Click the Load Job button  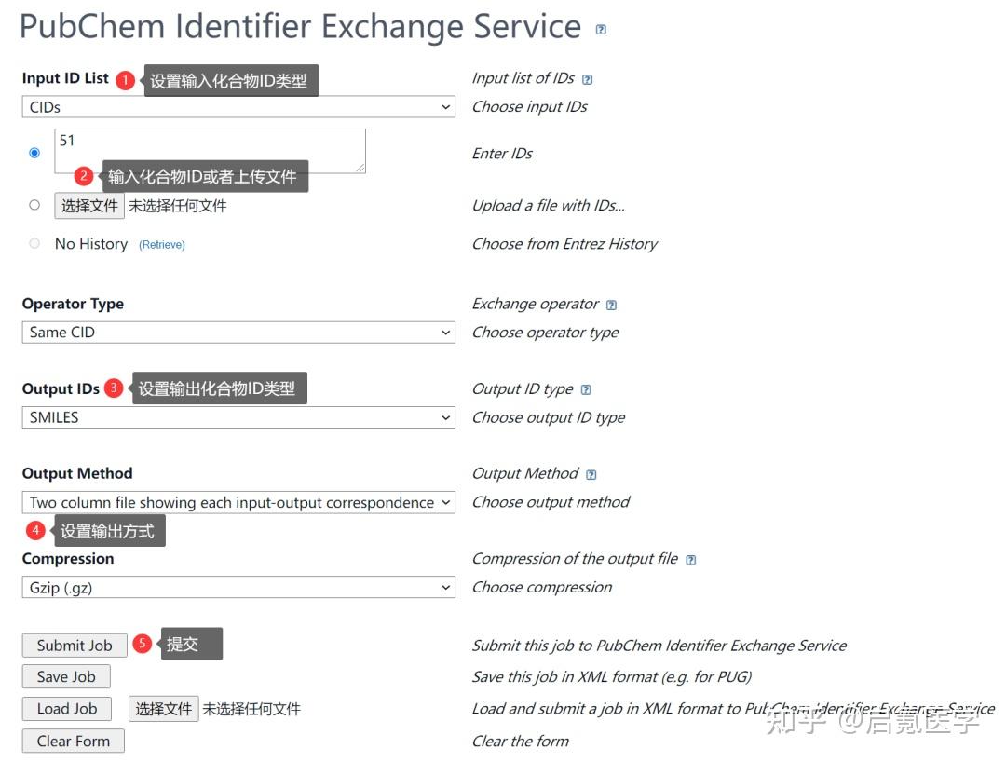coord(67,709)
